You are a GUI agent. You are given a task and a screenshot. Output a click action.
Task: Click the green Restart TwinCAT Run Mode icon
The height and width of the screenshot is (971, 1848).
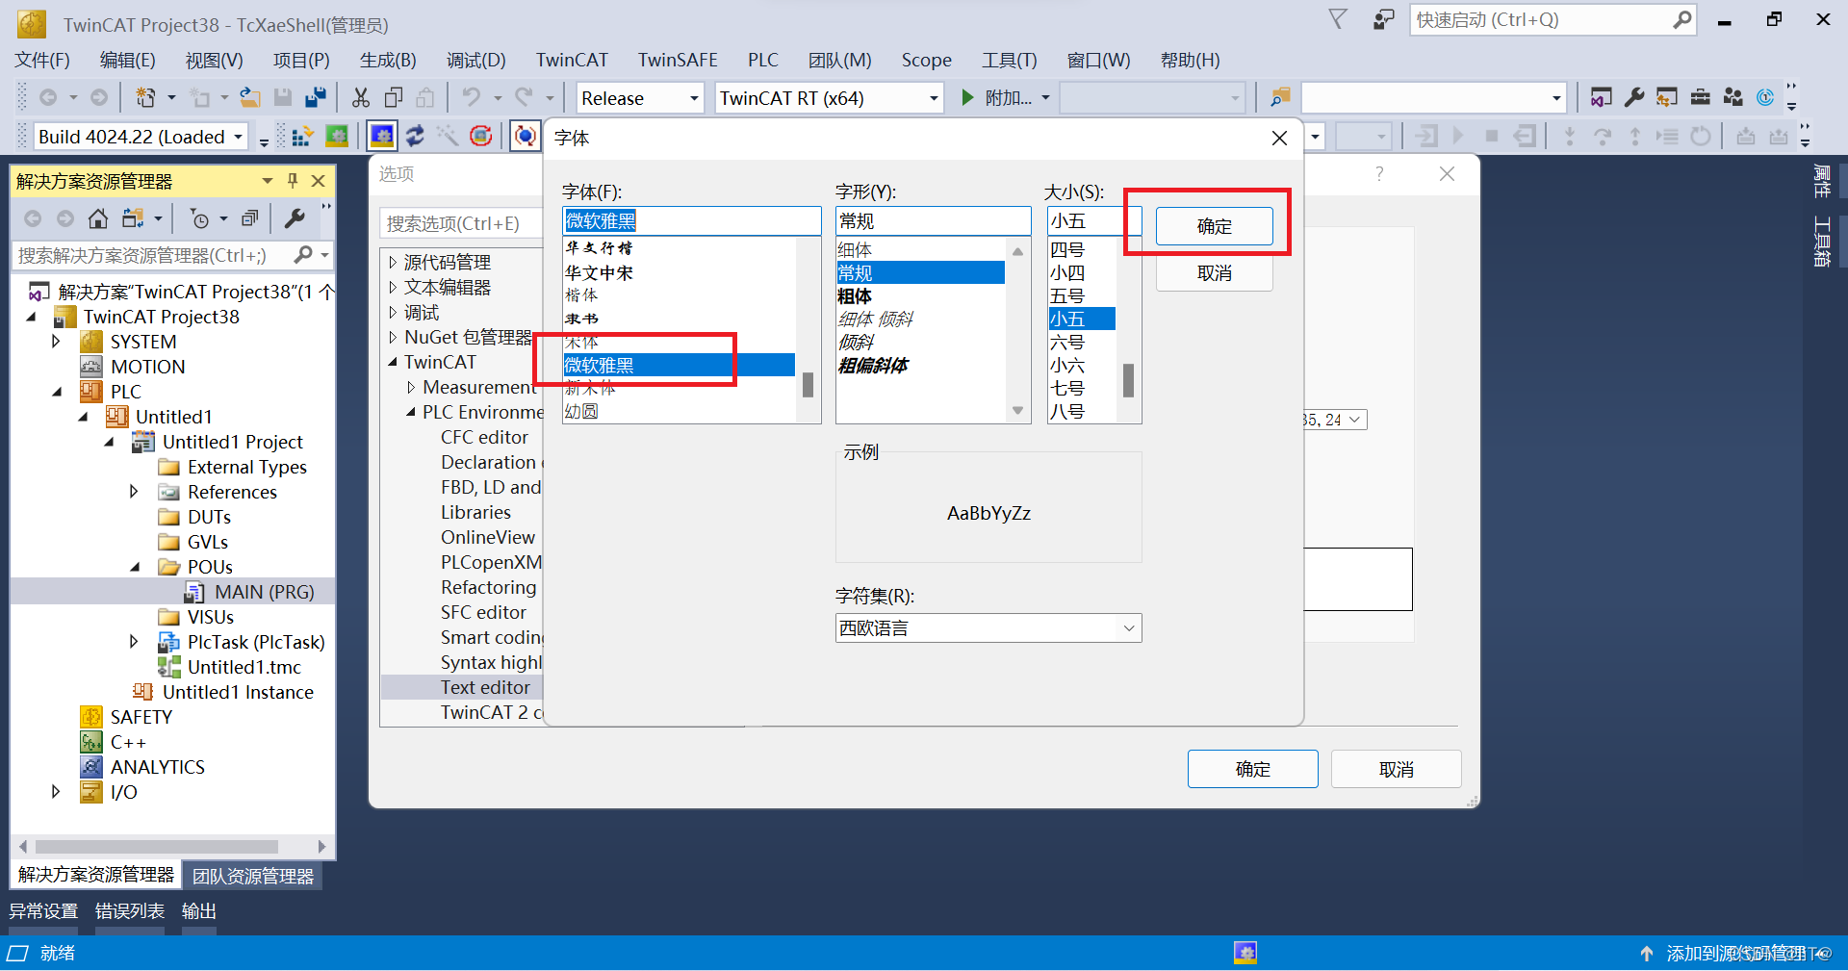pos(336,136)
